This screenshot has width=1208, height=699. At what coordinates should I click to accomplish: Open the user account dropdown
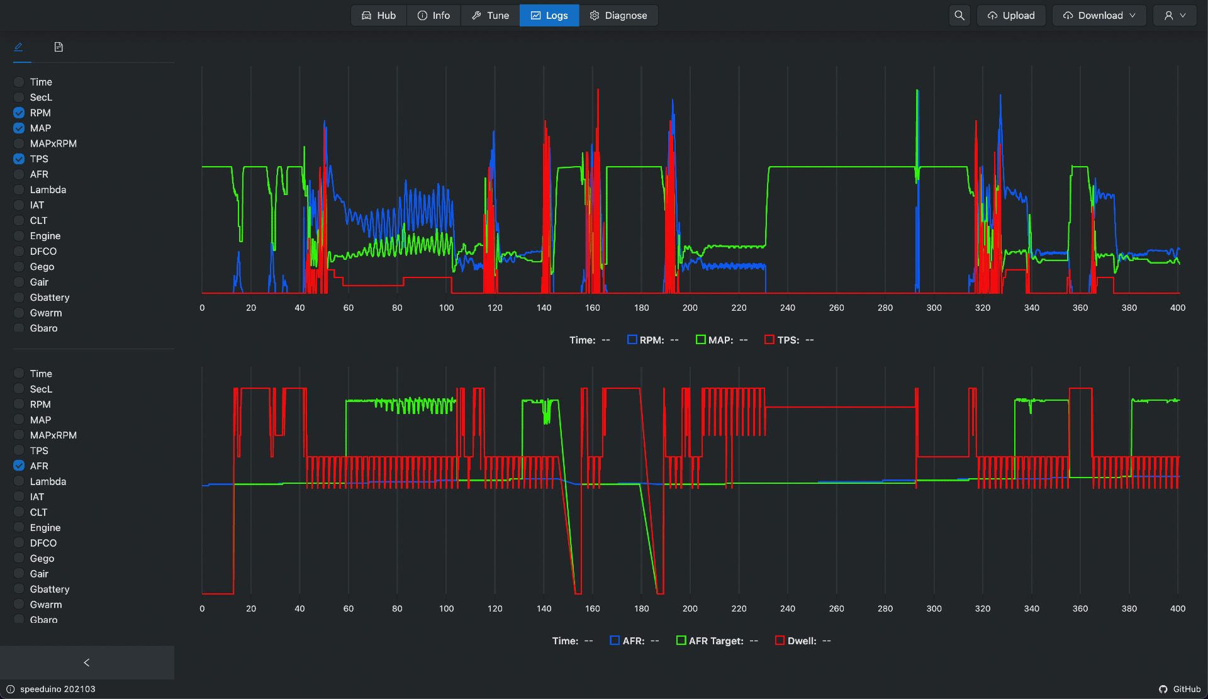(1175, 15)
